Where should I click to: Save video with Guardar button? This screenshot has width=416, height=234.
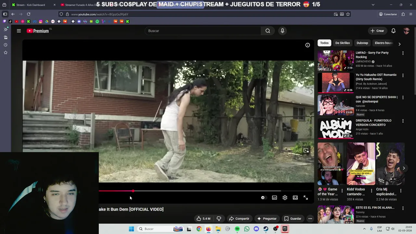293,219
